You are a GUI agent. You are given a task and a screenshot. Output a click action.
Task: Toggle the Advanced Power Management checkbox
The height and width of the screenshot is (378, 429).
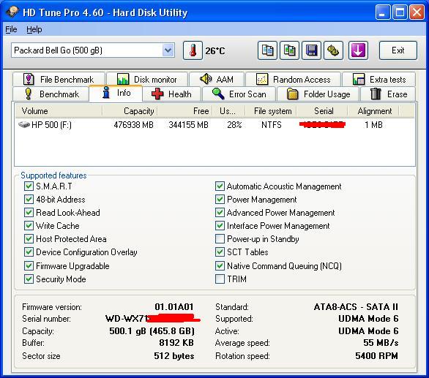pyautogui.click(x=220, y=212)
